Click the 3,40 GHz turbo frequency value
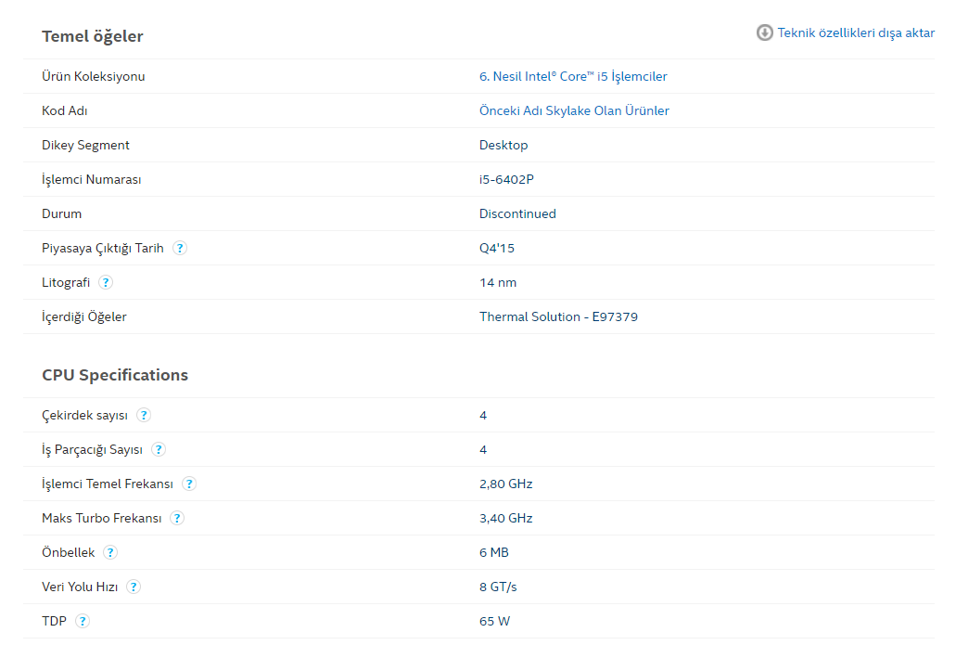 click(x=505, y=518)
